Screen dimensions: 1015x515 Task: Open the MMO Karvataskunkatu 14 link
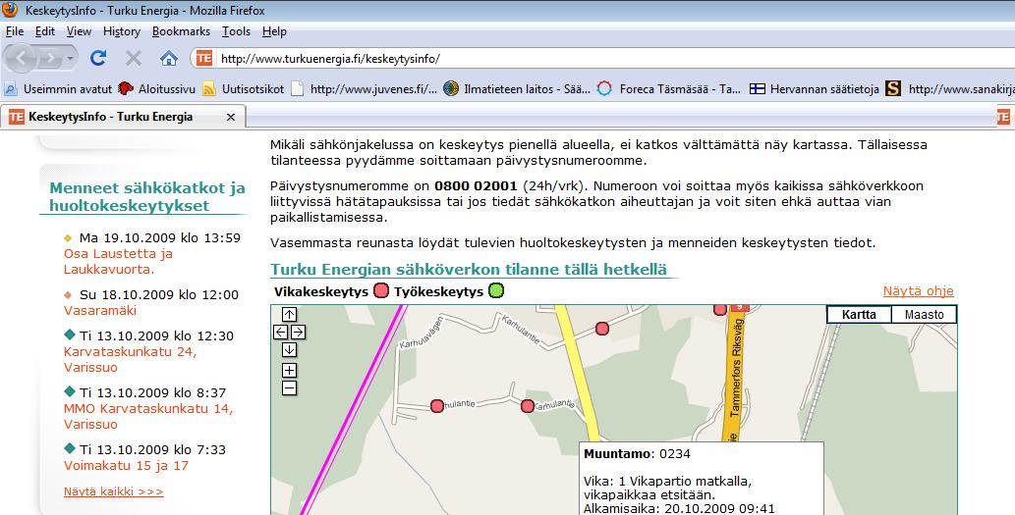pos(147,416)
